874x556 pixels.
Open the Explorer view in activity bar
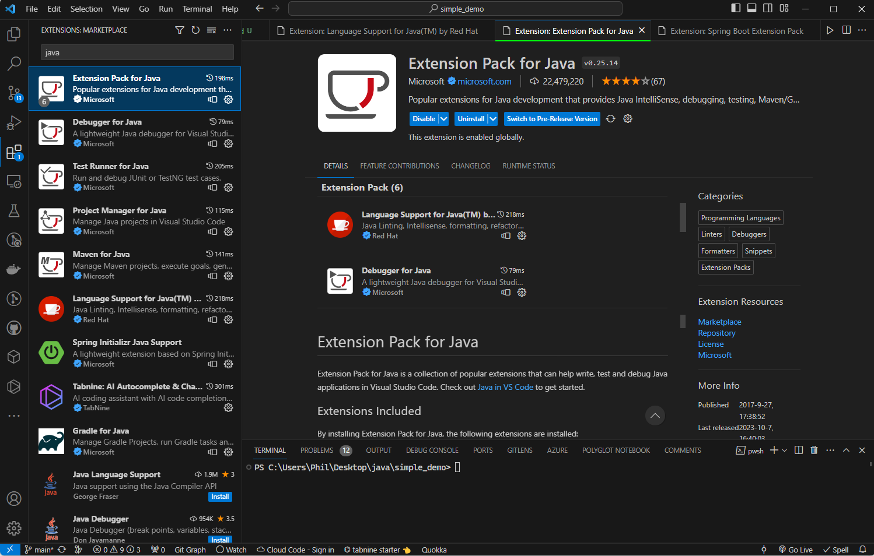point(14,34)
